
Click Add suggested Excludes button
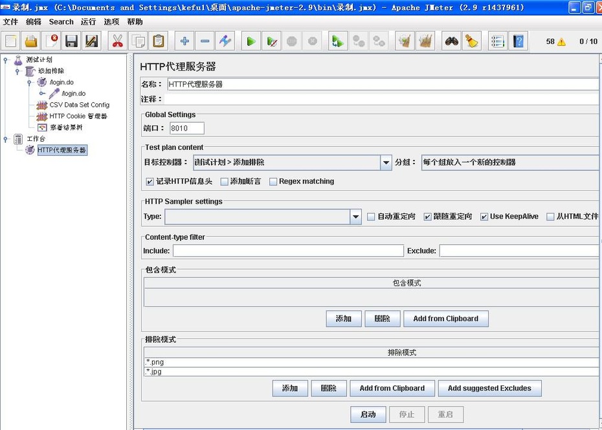[489, 388]
